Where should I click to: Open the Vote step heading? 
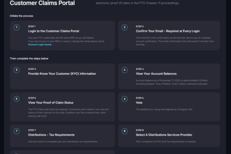click(x=139, y=102)
